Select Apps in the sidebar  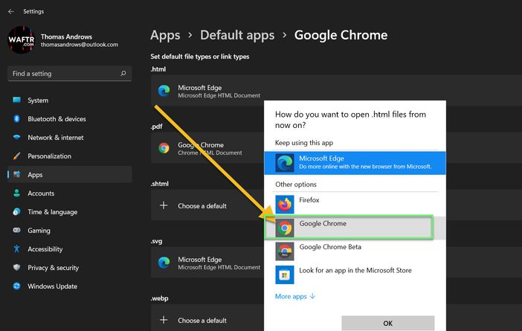coord(70,175)
